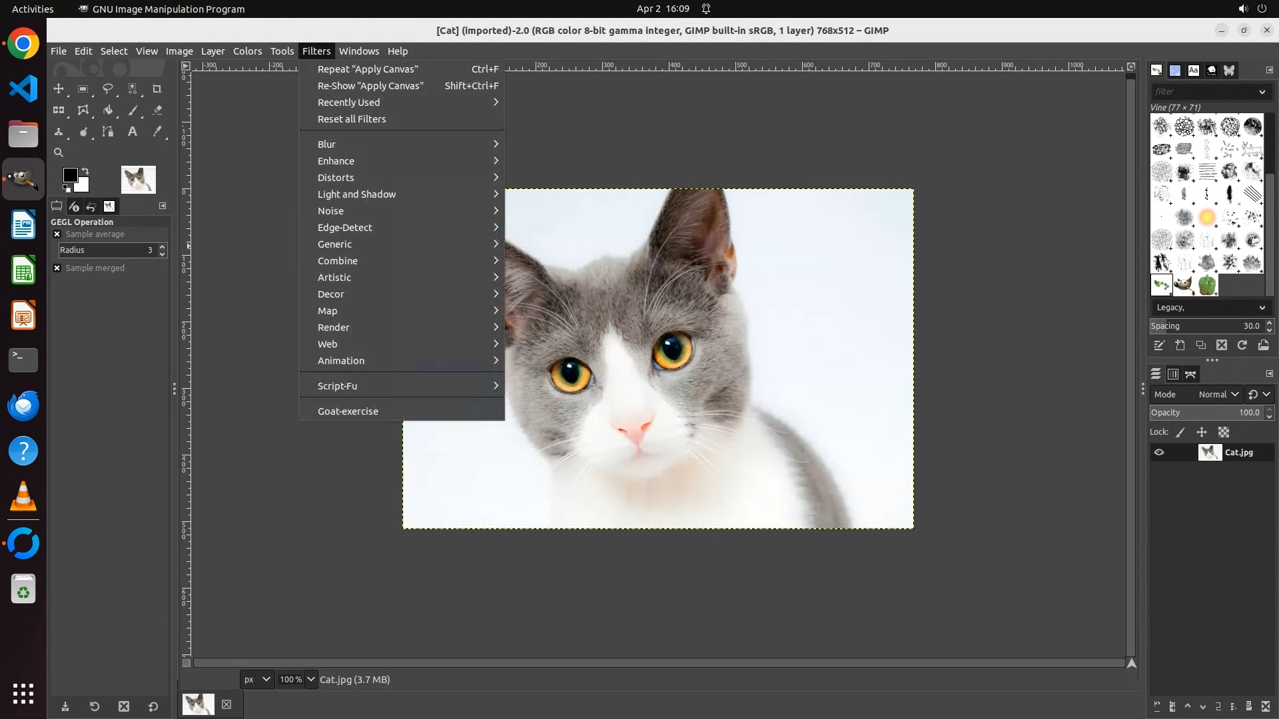Image resolution: width=1279 pixels, height=719 pixels.
Task: Open the Legacy brush tag dropdown
Action: pyautogui.click(x=1210, y=308)
